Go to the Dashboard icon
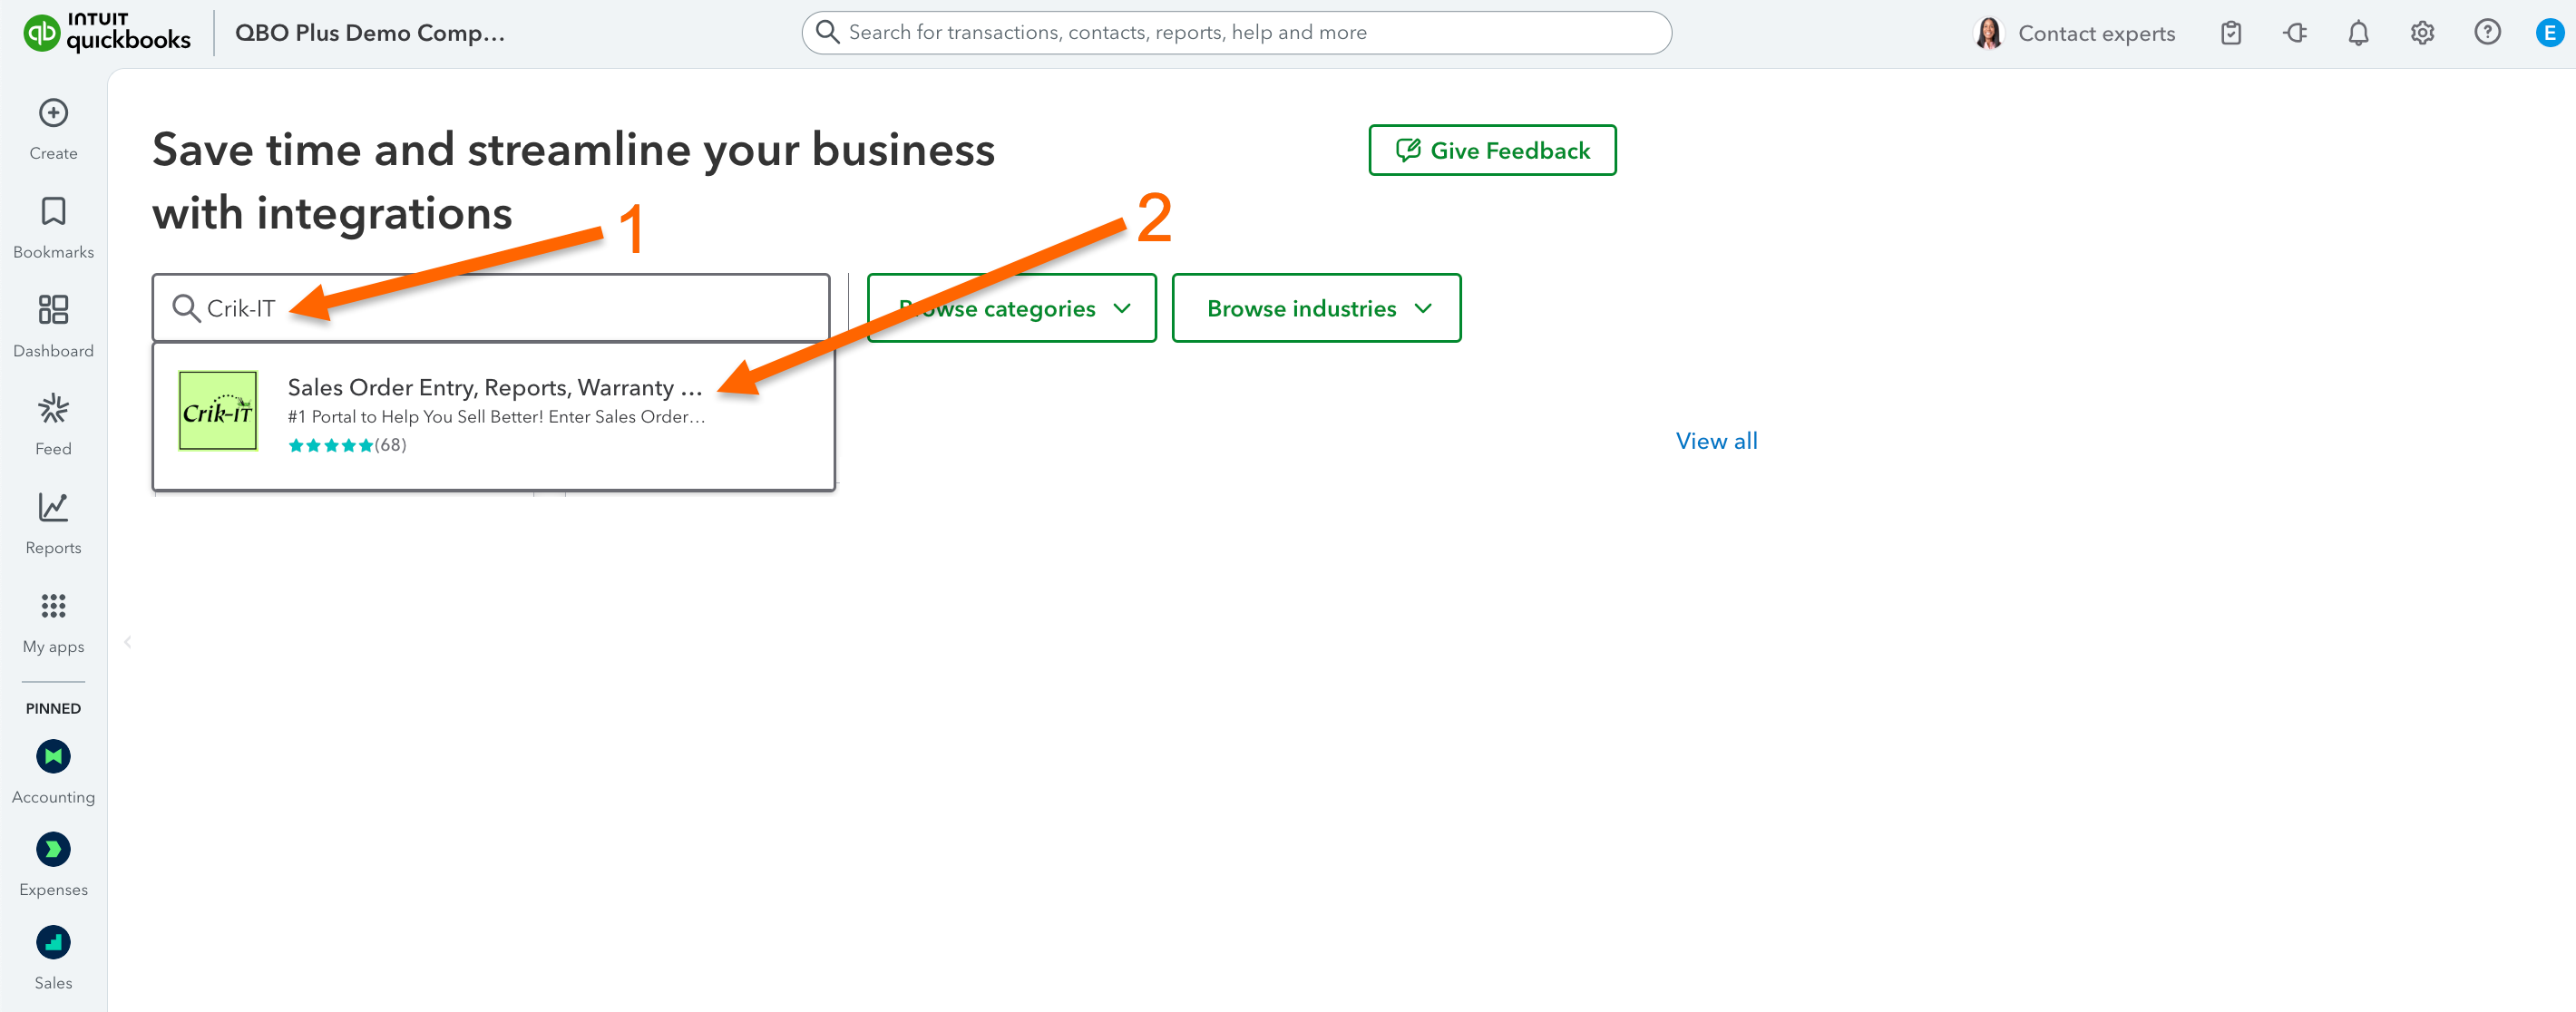Screen dimensions: 2576x1012 tap(53, 310)
